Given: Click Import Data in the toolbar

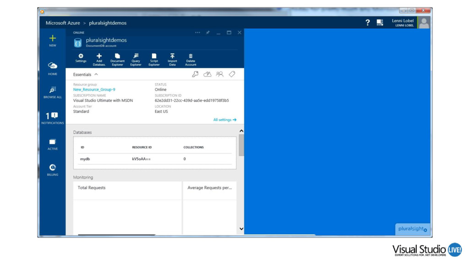Looking at the screenshot, I should (x=172, y=60).
